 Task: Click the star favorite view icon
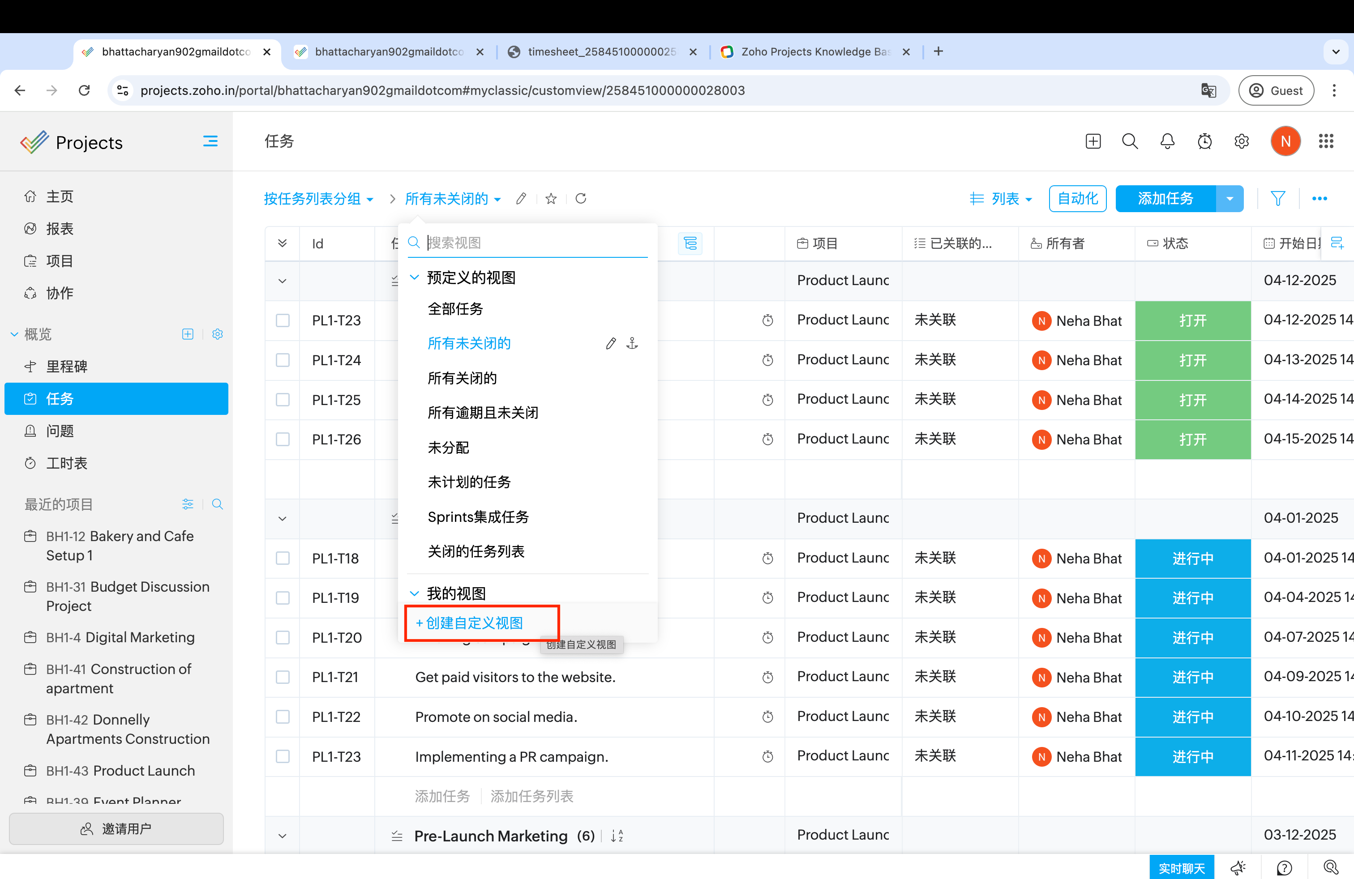550,198
